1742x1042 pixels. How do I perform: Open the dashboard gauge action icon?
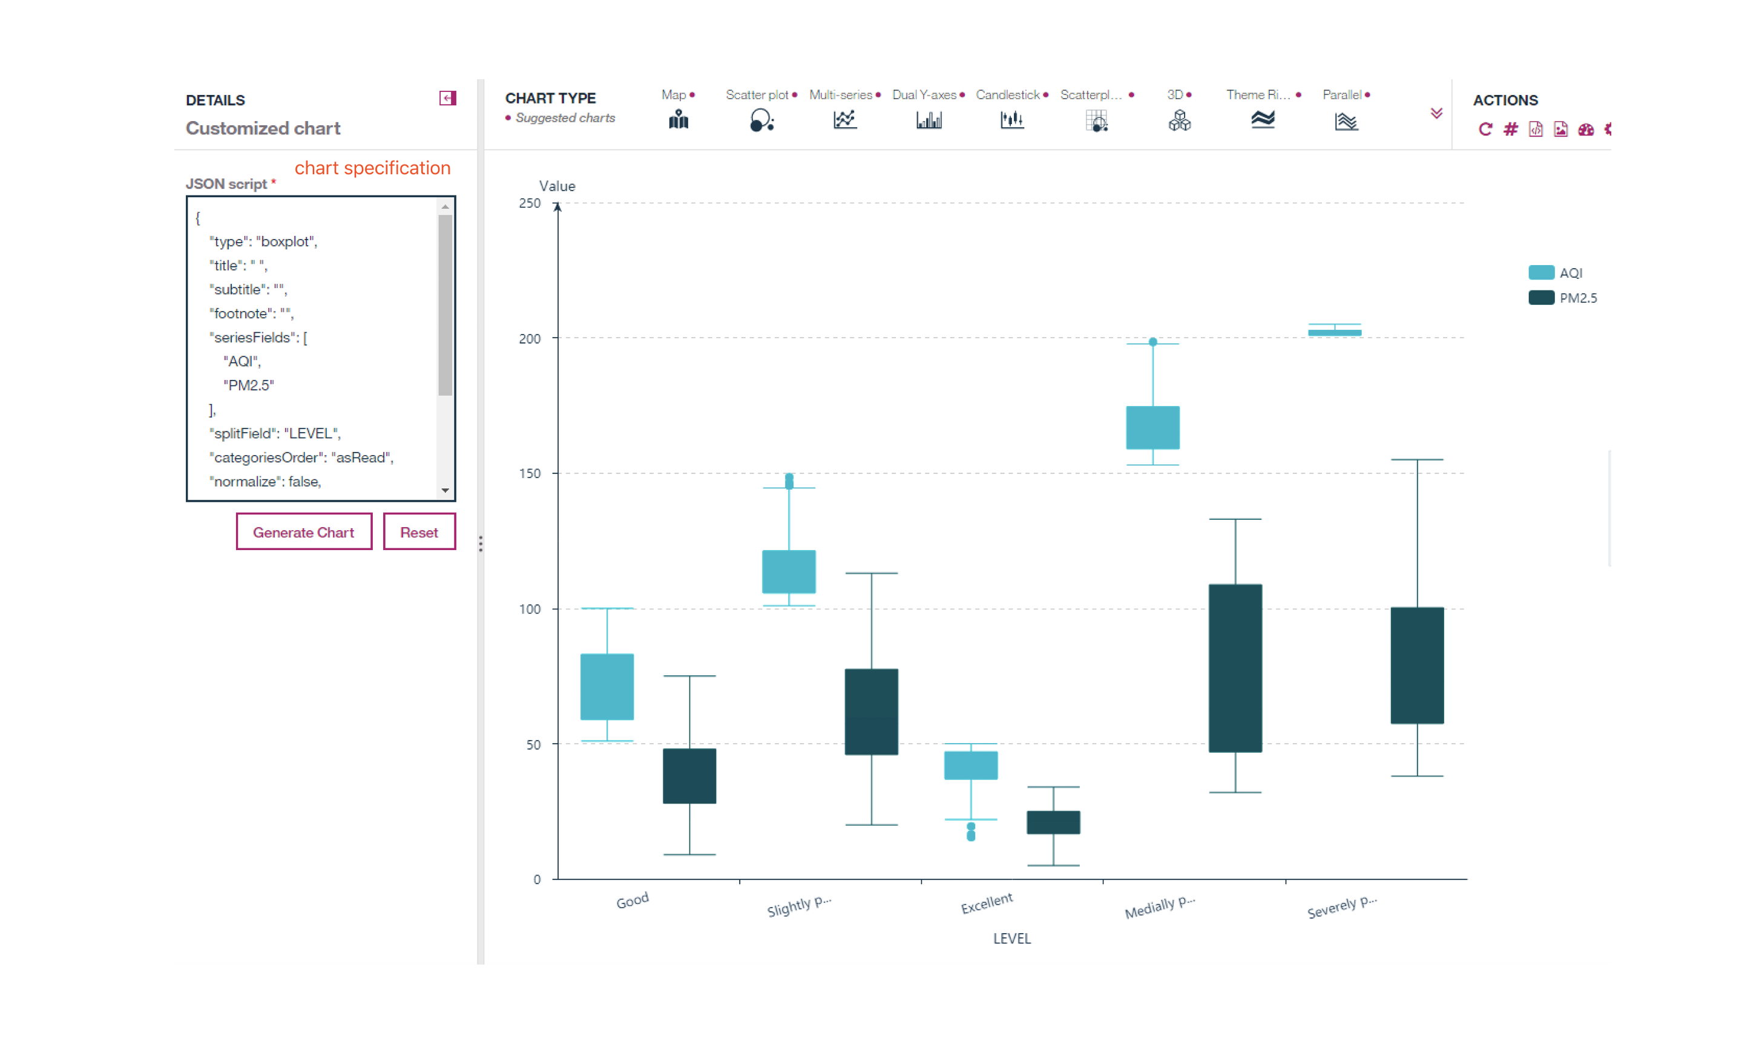pos(1586,129)
